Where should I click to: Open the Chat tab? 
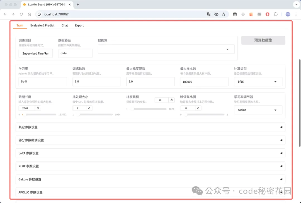click(x=65, y=25)
